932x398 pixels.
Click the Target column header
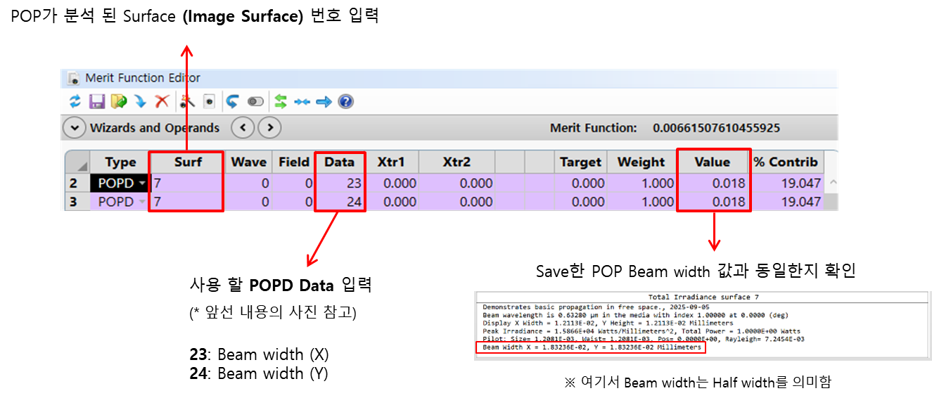tap(581, 162)
